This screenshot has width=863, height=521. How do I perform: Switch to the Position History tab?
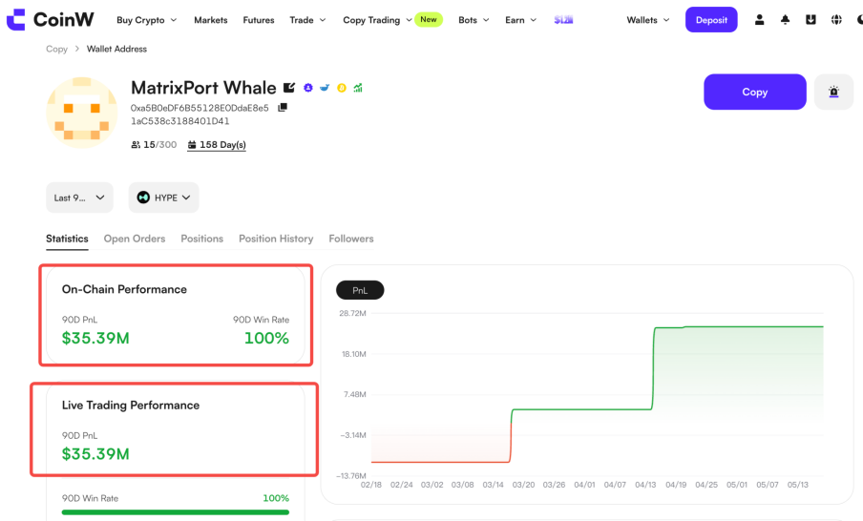pos(276,239)
